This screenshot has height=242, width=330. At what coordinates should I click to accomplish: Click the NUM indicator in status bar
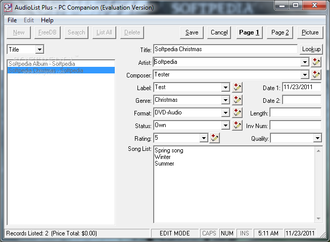227,233
